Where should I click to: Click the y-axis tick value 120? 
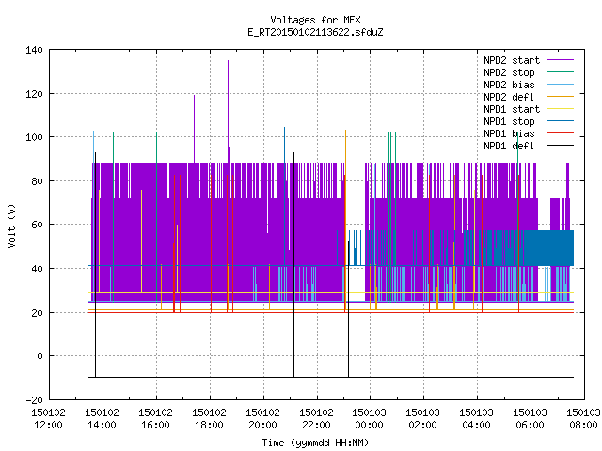click(34, 94)
